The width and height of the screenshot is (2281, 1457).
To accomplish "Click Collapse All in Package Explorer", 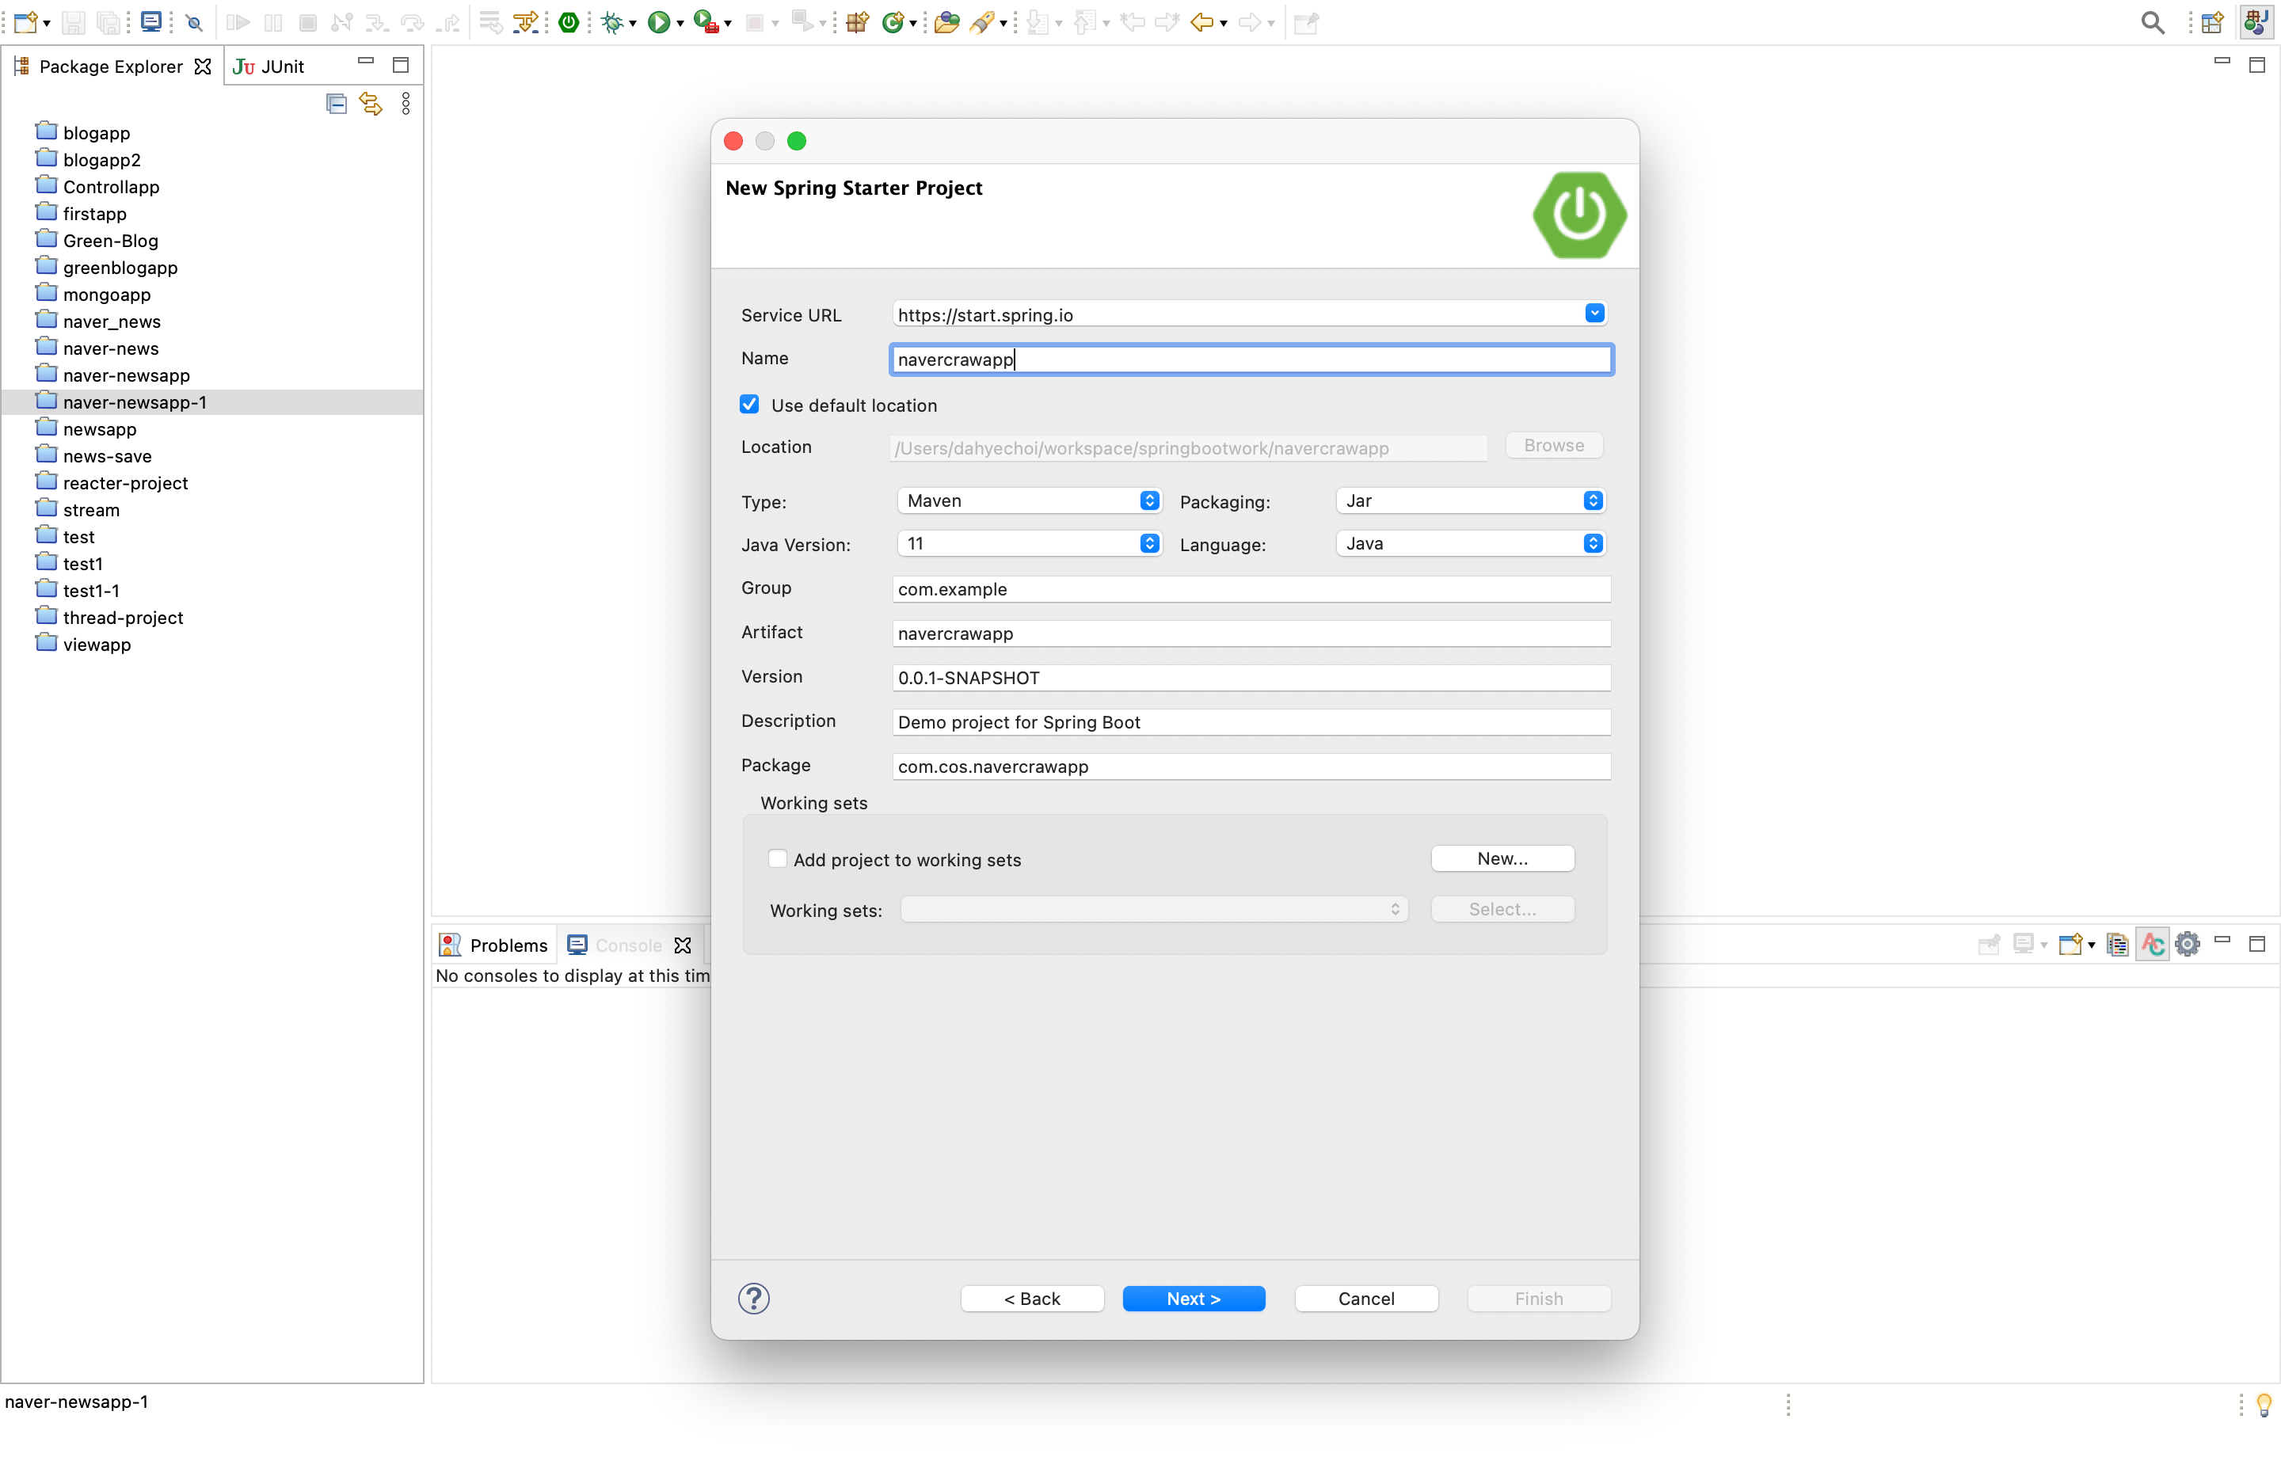I will (337, 103).
